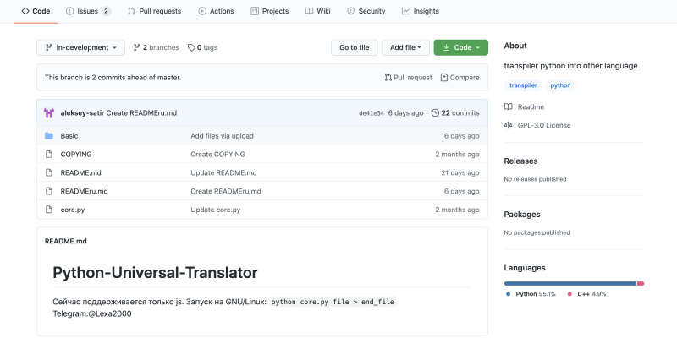Click the Basic folder icon

[x=49, y=135]
